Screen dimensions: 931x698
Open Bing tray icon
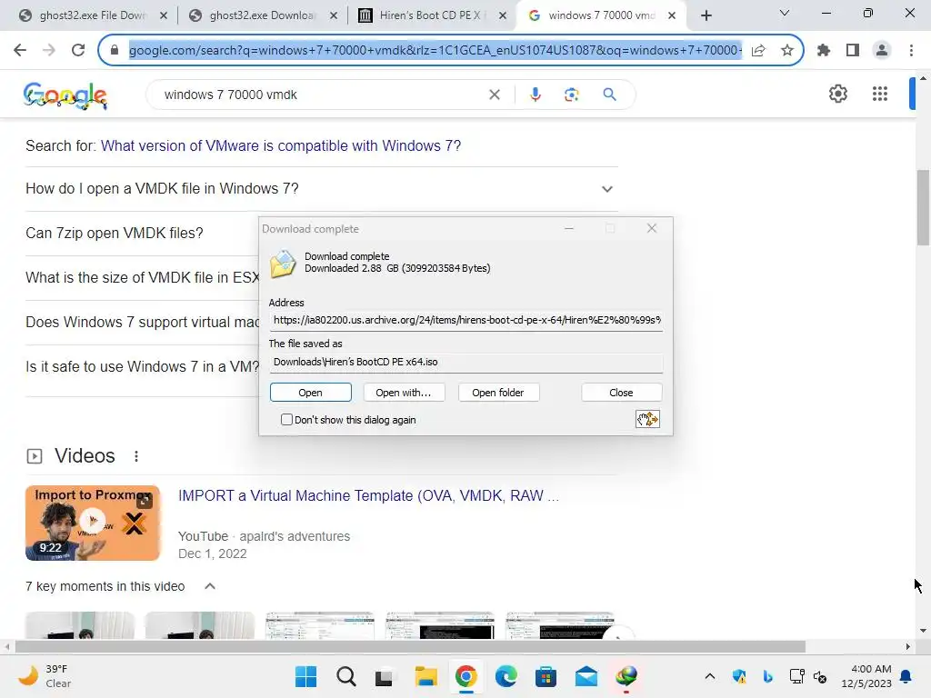pos(767,676)
